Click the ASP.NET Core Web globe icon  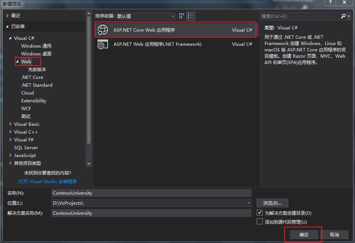click(102, 30)
